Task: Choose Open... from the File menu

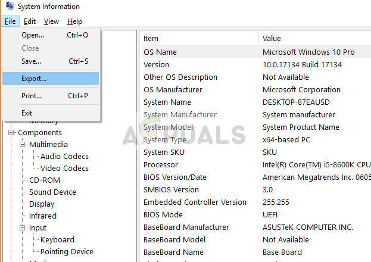Action: point(33,35)
